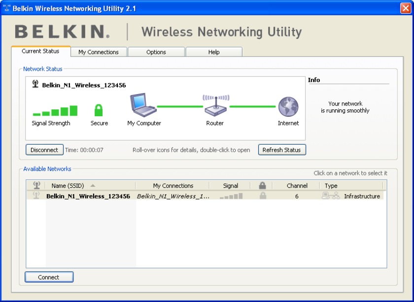Click the Connect button
Screen dimensions: 414x302
point(49,277)
